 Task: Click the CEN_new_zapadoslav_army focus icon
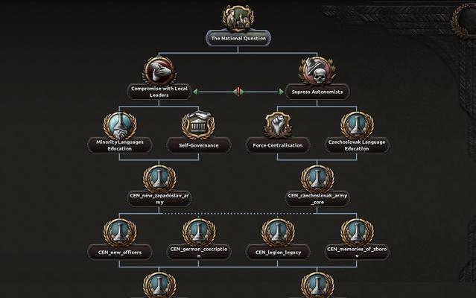tap(159, 178)
